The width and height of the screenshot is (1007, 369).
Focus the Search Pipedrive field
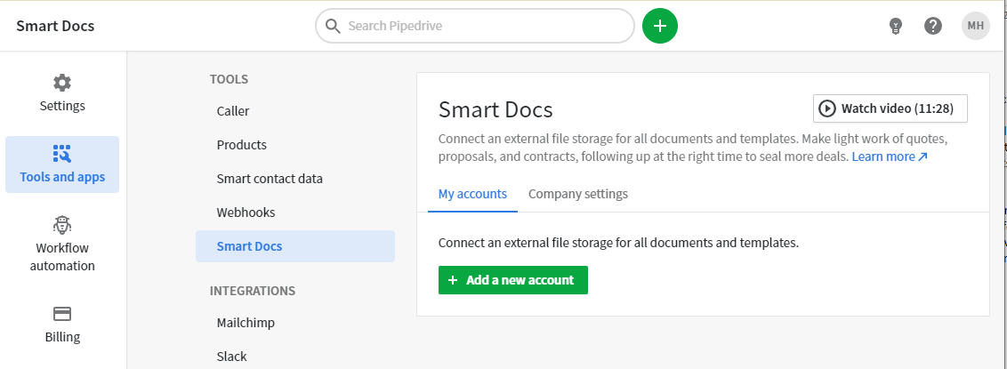coord(475,26)
